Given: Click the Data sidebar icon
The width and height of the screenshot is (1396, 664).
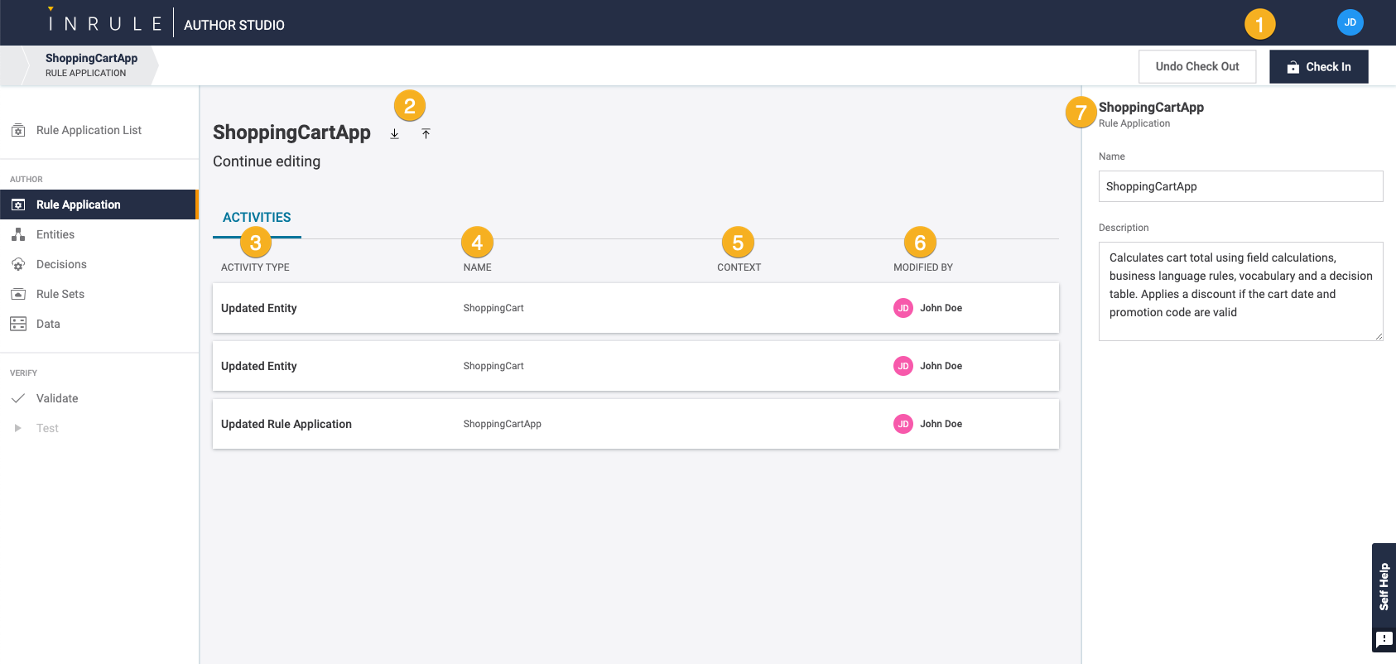Looking at the screenshot, I should pos(18,325).
